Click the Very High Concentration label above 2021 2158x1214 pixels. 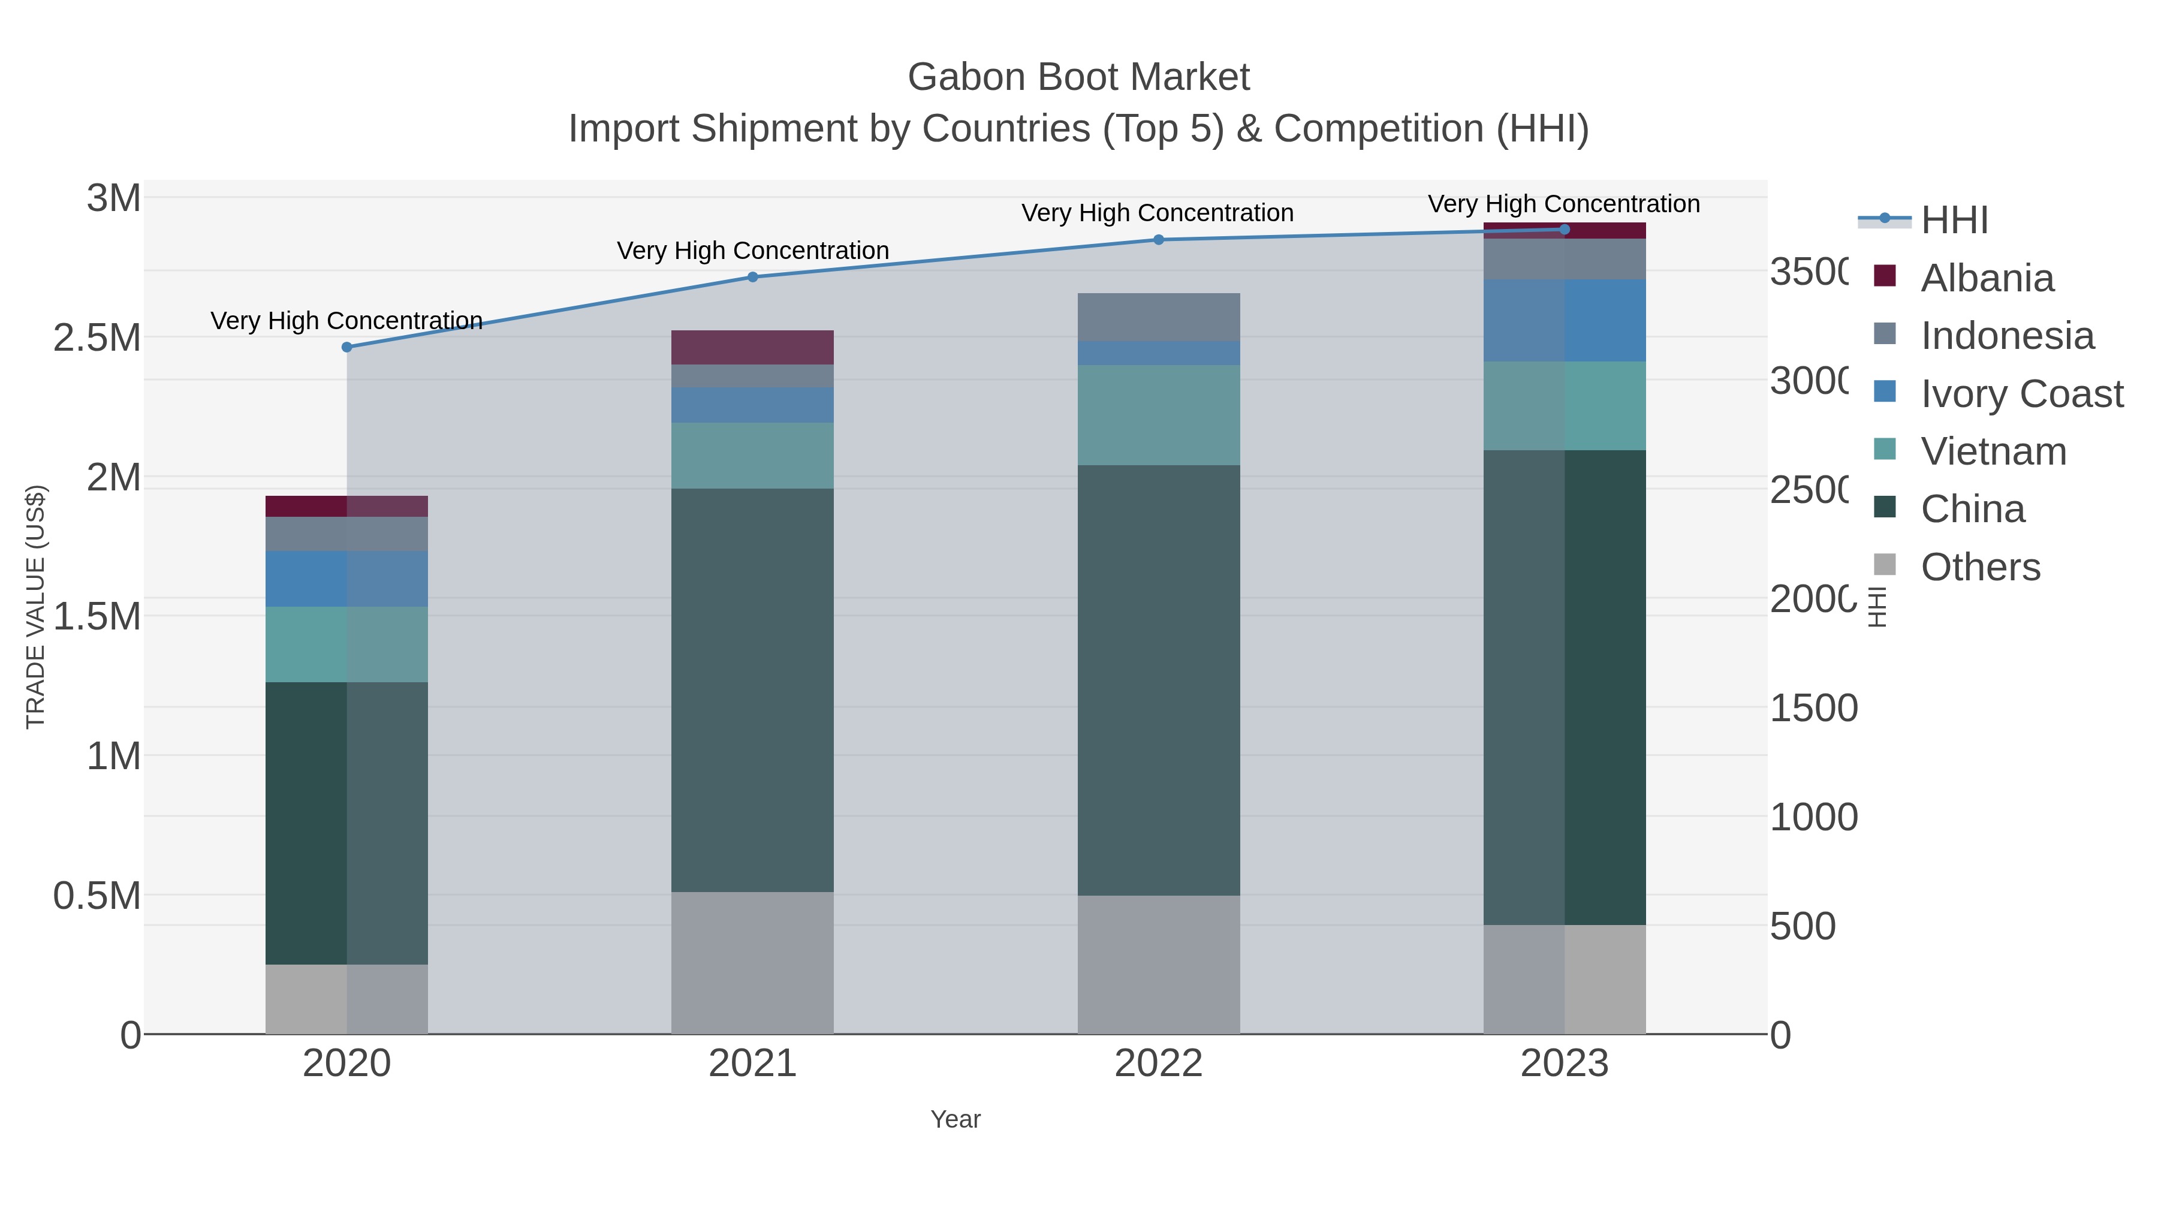click(x=753, y=251)
